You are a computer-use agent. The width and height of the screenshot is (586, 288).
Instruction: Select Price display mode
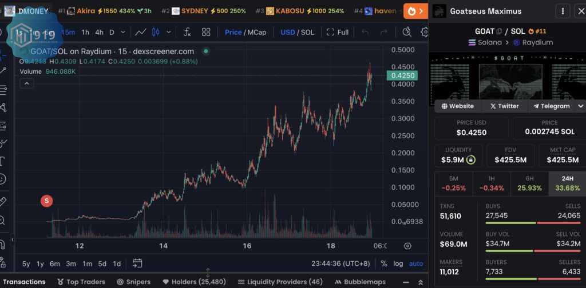(x=233, y=33)
